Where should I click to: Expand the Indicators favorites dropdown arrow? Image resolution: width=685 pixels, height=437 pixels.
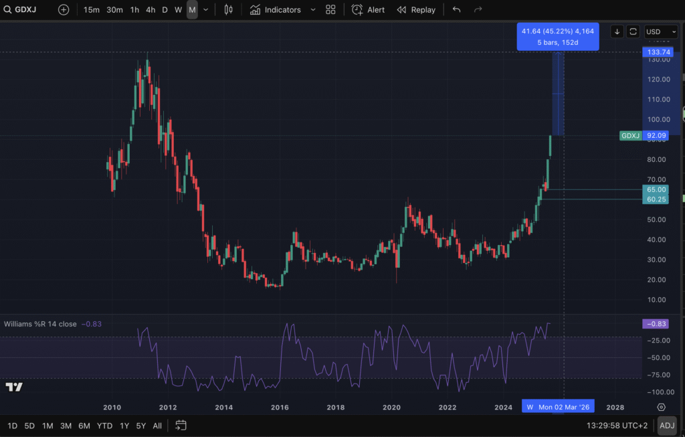coord(312,10)
